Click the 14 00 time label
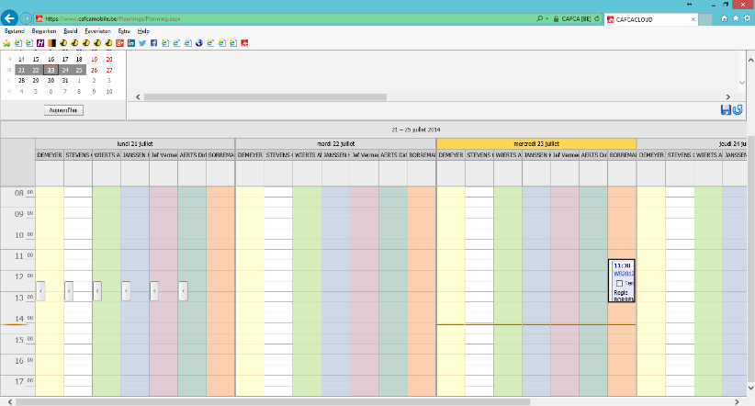The height and width of the screenshot is (406, 755). pos(23,319)
